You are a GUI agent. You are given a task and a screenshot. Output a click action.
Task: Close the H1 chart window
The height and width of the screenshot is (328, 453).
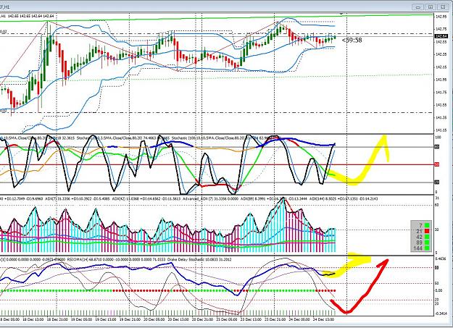pos(443,7)
